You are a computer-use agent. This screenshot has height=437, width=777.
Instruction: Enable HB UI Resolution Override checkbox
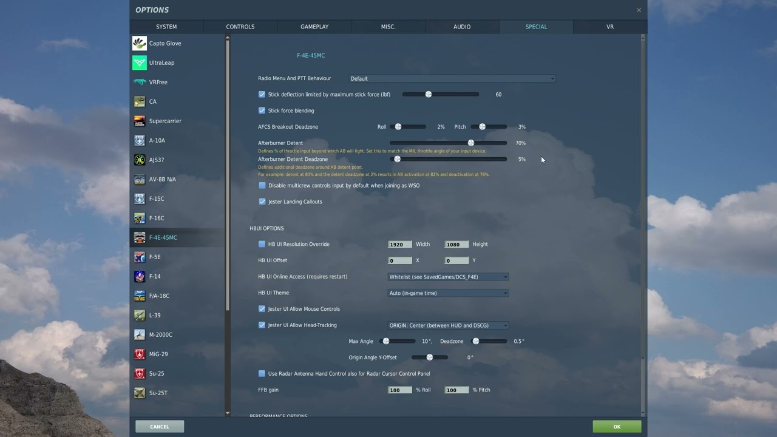tap(262, 244)
